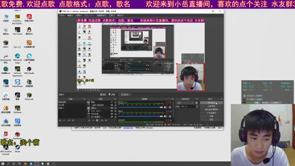Click 开始录制 start recording button
The height and width of the screenshot is (166, 295).
tap(211, 106)
